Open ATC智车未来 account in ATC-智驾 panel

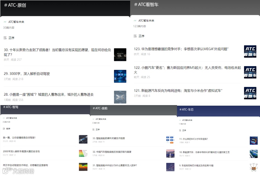[x=10, y=118]
